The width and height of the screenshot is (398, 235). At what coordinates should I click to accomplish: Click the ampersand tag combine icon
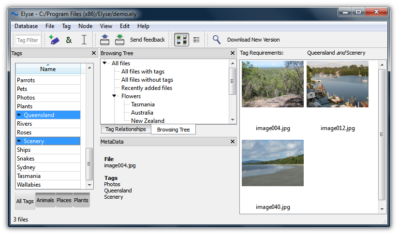tap(69, 40)
